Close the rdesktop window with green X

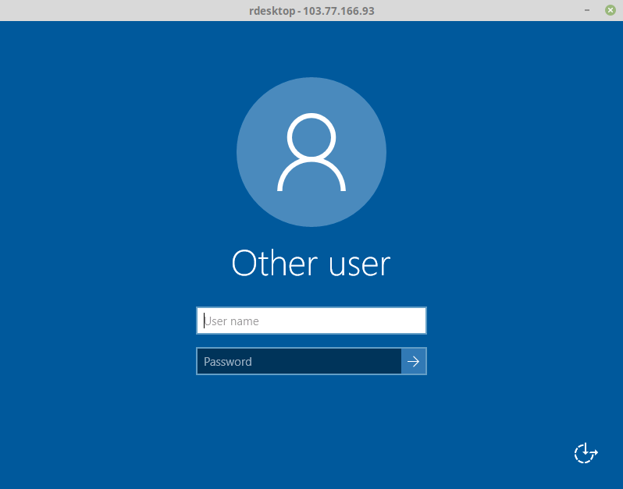pos(610,10)
